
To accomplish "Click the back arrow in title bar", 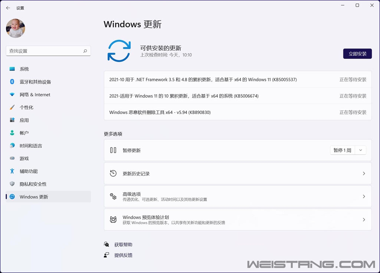I will tap(8, 8).
